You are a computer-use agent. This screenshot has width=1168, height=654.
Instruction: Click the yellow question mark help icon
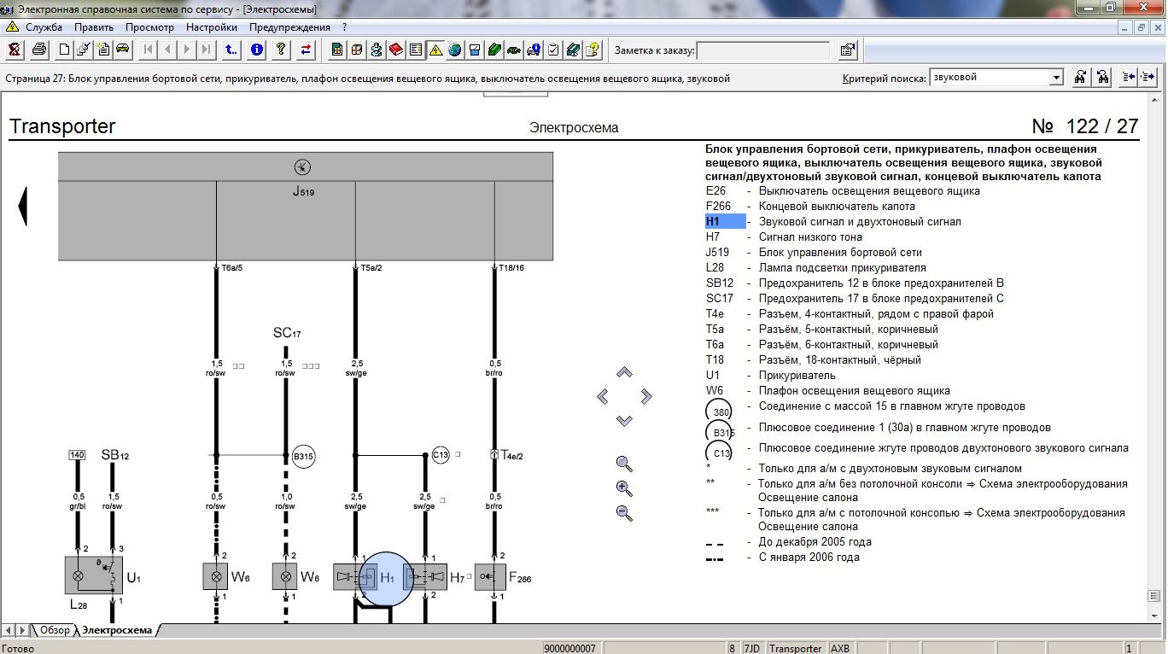pos(281,50)
